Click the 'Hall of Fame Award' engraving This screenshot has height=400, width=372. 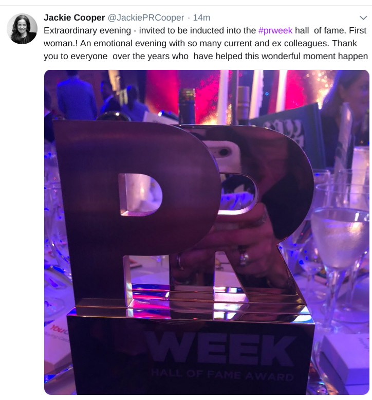coord(222,375)
